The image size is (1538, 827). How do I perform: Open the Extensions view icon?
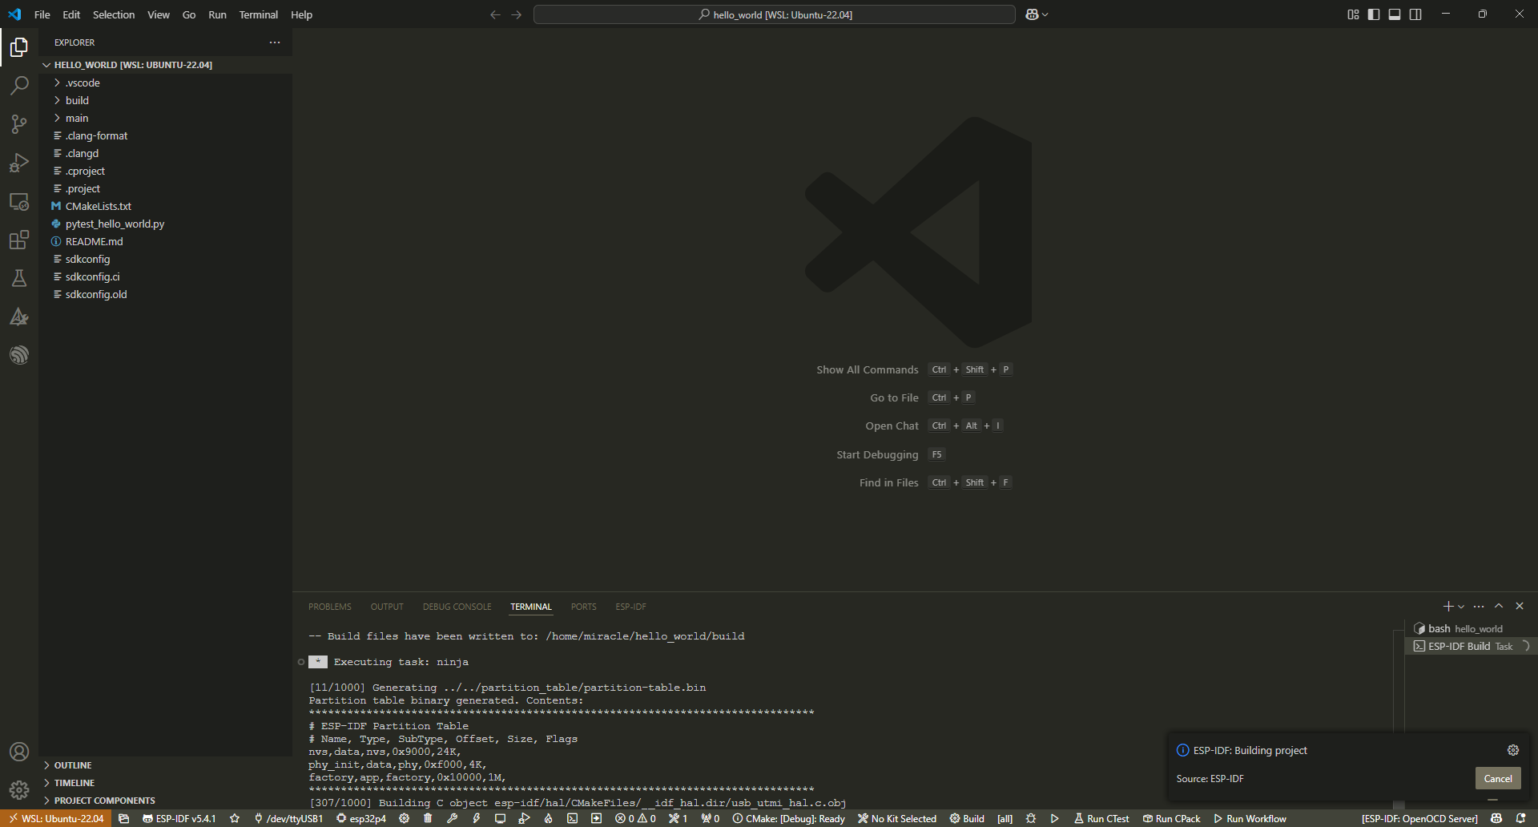(x=19, y=240)
